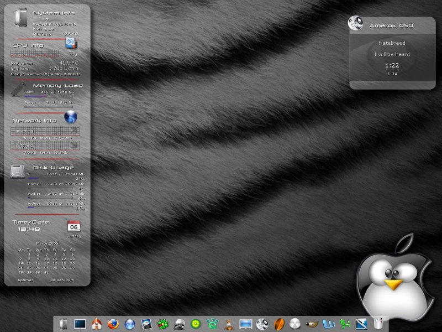Click the "Amarok OSD" heading

391,25
